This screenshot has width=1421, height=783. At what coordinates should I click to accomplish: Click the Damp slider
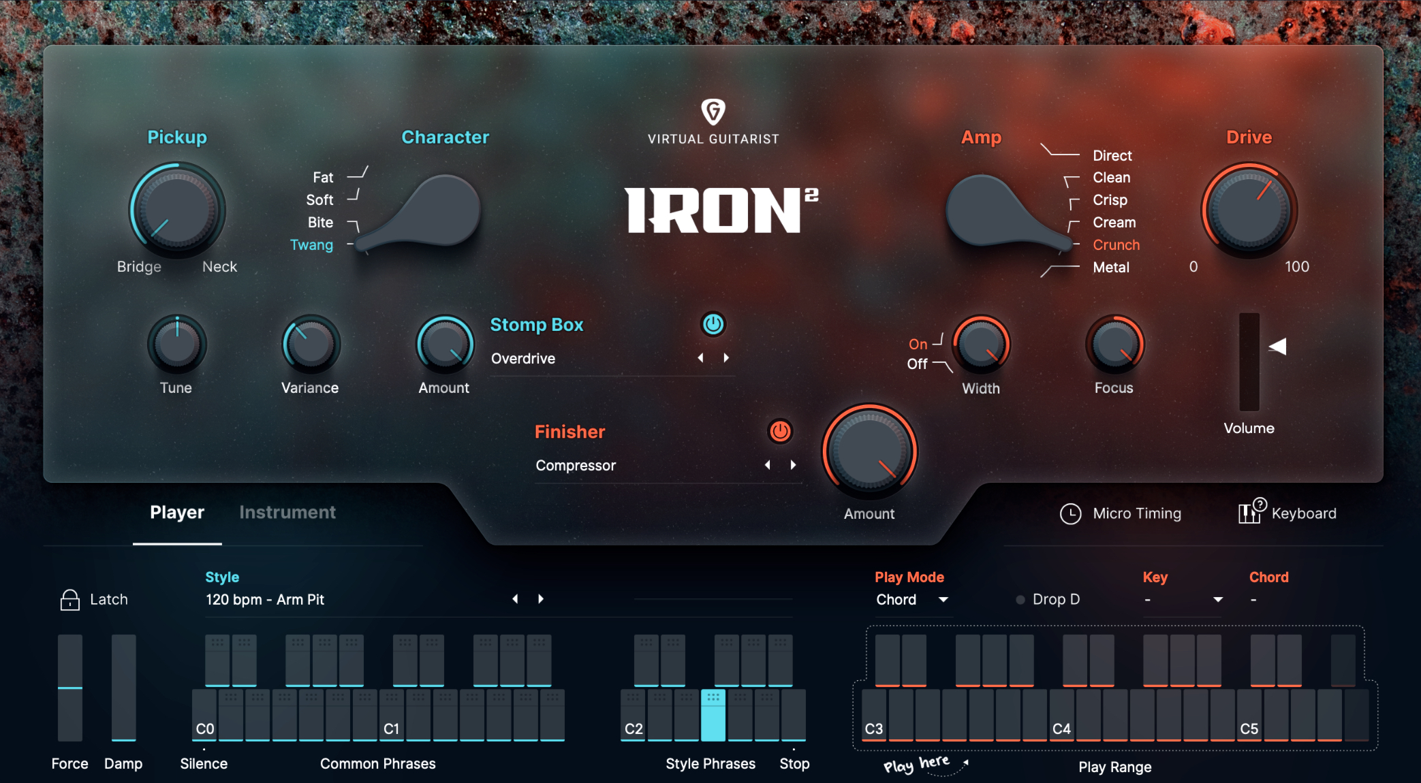[124, 688]
